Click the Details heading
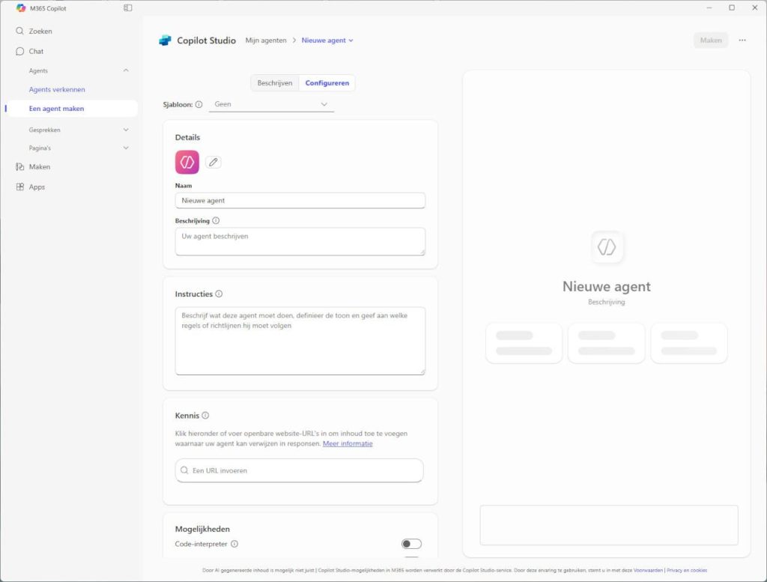 (x=187, y=137)
